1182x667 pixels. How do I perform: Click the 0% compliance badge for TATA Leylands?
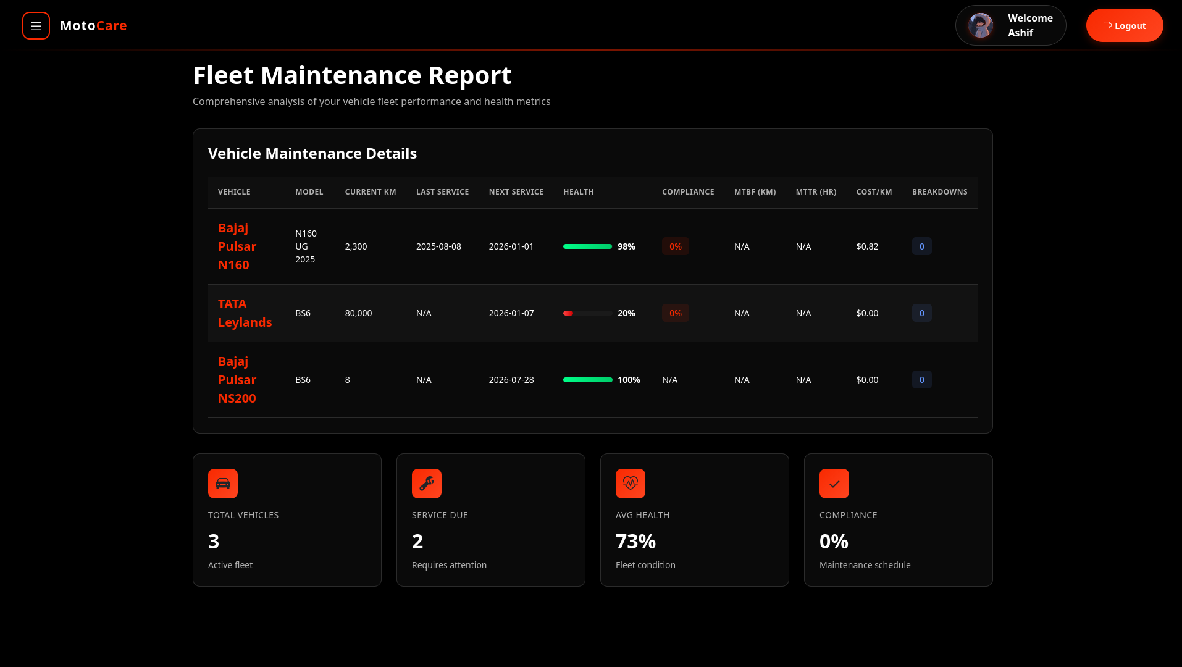click(x=676, y=313)
